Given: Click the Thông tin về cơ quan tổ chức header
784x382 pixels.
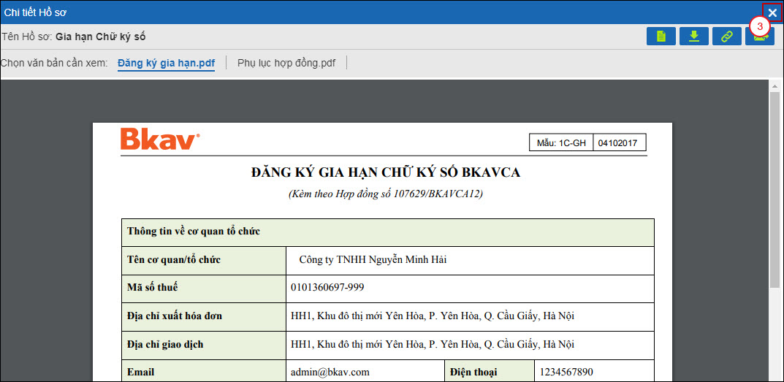Looking at the screenshot, I should (x=194, y=232).
